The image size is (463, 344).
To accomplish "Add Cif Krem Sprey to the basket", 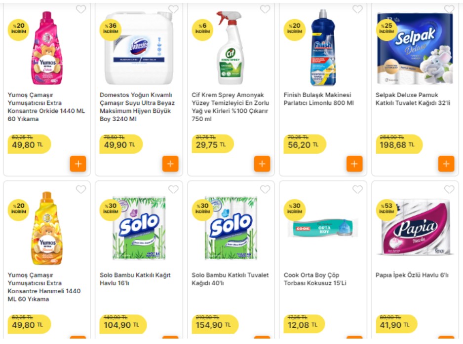I will click(263, 164).
